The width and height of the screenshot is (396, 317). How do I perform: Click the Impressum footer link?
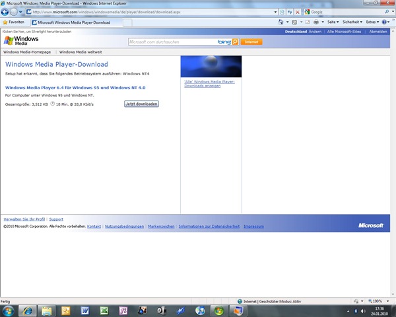254,227
